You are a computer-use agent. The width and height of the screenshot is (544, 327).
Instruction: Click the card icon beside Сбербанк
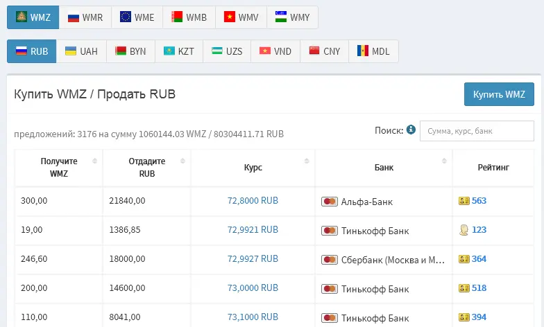tap(329, 260)
